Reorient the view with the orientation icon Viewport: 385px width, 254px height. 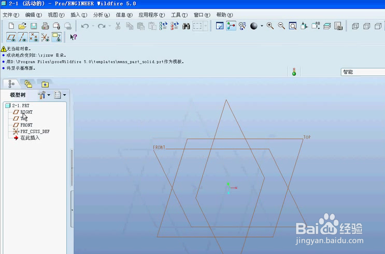click(304, 26)
